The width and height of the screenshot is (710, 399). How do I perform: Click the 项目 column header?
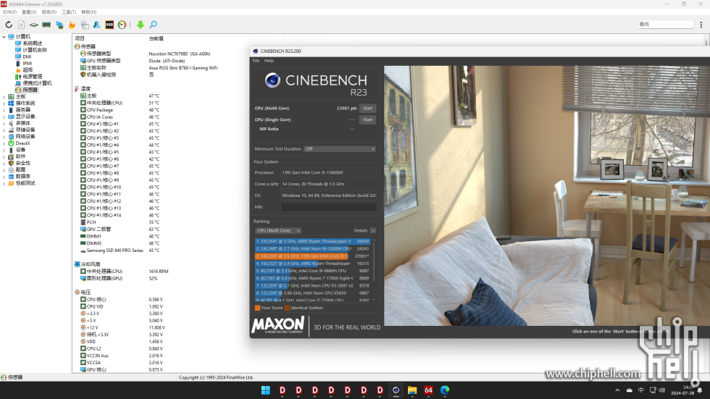pos(80,38)
